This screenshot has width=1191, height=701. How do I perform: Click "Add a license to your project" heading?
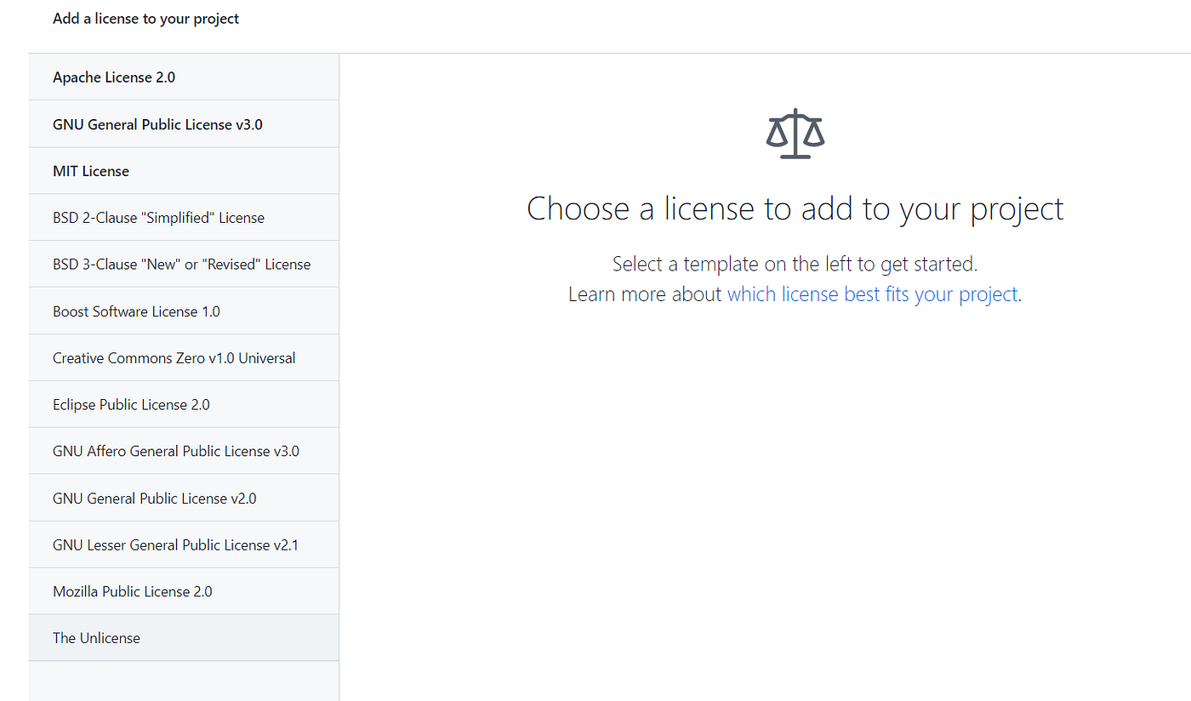pos(145,19)
